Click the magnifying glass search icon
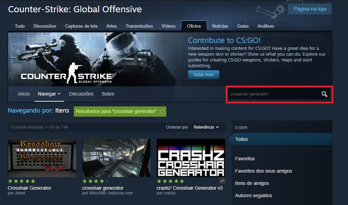Viewport: 348px width, 205px height. (x=324, y=94)
